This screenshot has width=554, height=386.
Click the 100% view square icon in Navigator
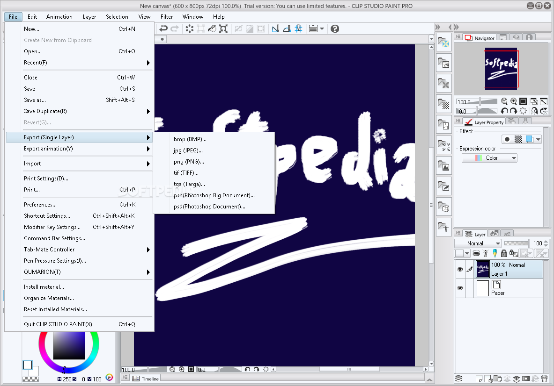point(523,101)
